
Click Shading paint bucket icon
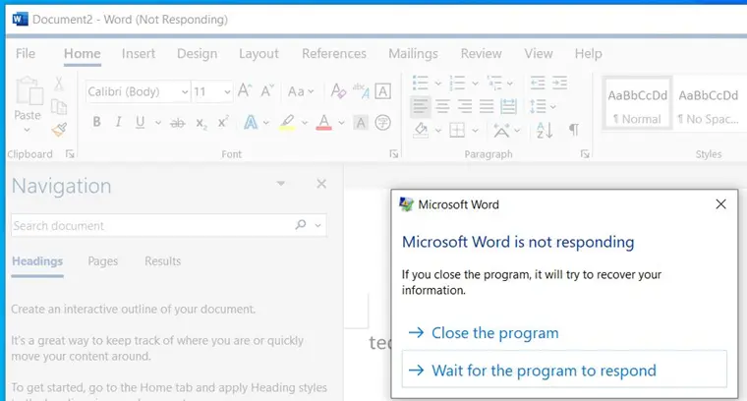(421, 130)
